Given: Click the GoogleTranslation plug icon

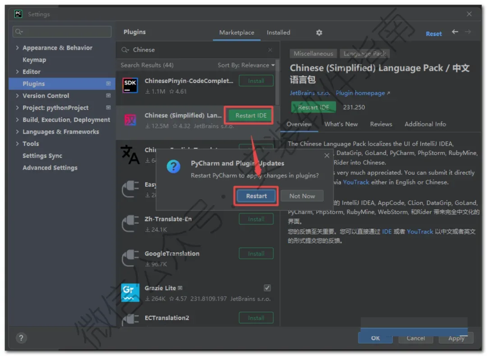Looking at the screenshot, I should pyautogui.click(x=130, y=258).
